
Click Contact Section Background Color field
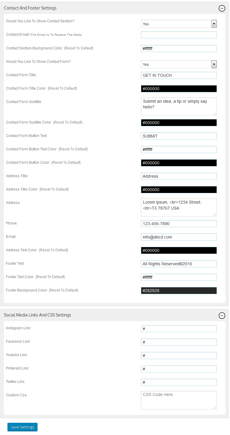[179, 49]
